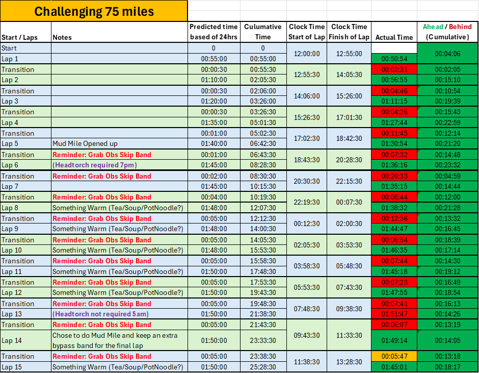Click the green 00:04:06 ahead cell
This screenshot has width=479, height=373.
[x=447, y=53]
